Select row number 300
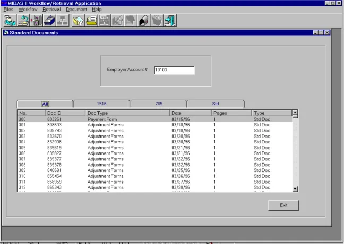Image resolution: width=344 pixels, height=244 pixels. 155,119
